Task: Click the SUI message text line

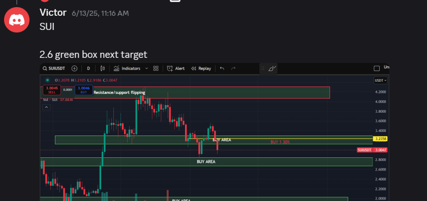Action: [47, 27]
